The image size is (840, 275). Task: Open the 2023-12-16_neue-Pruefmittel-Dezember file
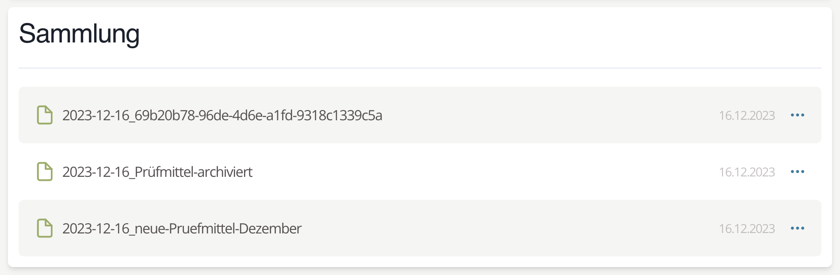182,229
